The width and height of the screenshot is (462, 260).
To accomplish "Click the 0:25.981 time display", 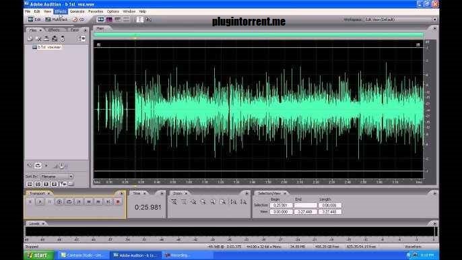I will pos(148,207).
